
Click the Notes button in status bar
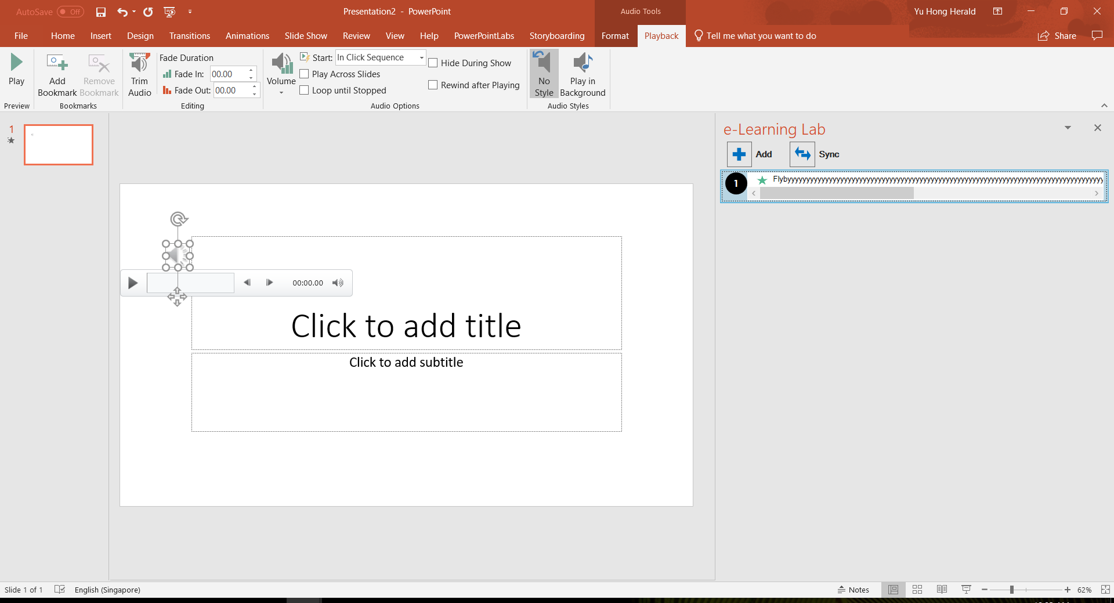point(853,590)
